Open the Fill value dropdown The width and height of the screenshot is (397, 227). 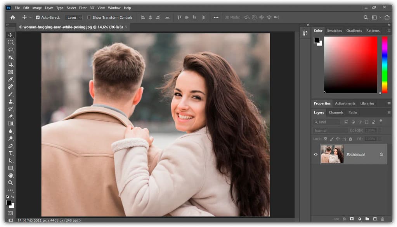click(x=379, y=139)
